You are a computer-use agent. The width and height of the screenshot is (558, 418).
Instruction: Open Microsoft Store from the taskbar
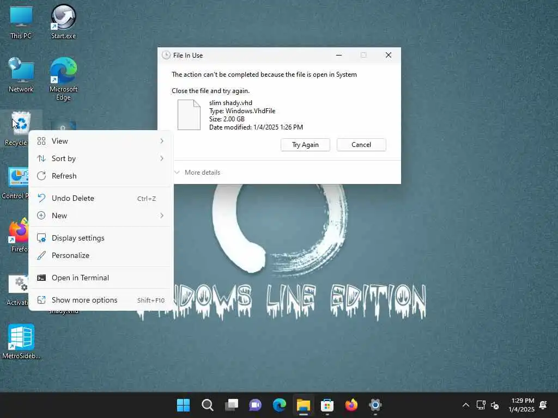(327, 405)
